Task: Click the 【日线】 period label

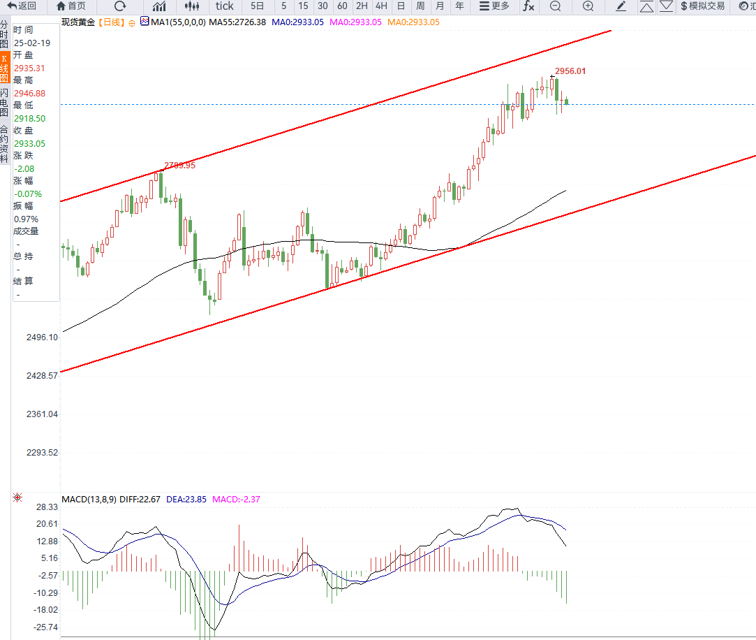Action: pos(112,22)
